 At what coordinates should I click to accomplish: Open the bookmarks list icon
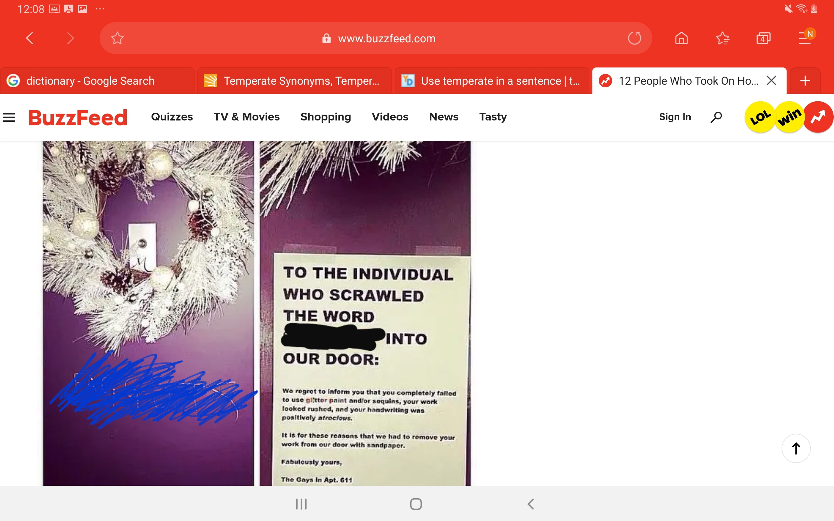click(x=722, y=38)
